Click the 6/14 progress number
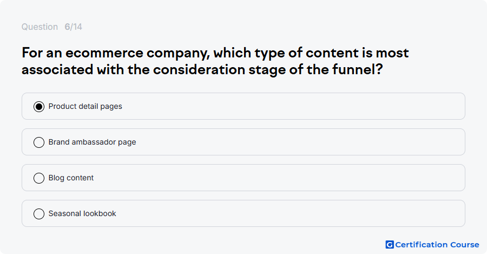Image resolution: width=487 pixels, height=254 pixels. tap(73, 27)
